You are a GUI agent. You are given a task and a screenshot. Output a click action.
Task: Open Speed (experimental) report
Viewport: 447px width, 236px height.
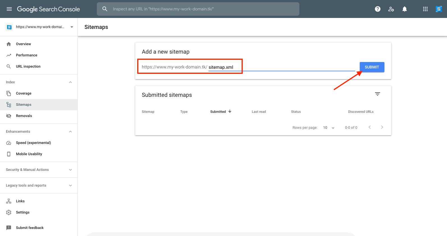point(39,143)
